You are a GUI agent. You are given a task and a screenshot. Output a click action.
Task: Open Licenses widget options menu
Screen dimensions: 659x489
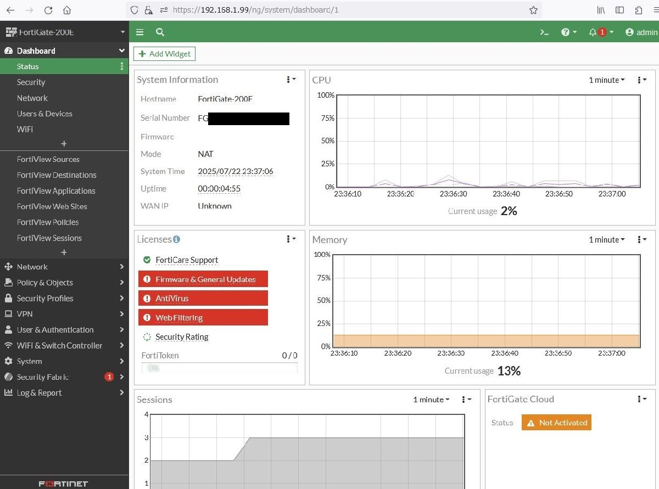coord(291,239)
